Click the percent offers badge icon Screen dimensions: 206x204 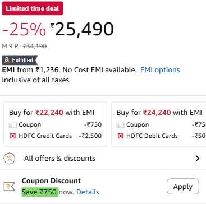pos(10,159)
